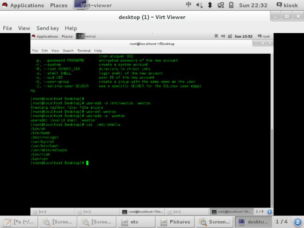Open the host Places menu
Viewport: 304px width, 228px height.
(58, 5)
